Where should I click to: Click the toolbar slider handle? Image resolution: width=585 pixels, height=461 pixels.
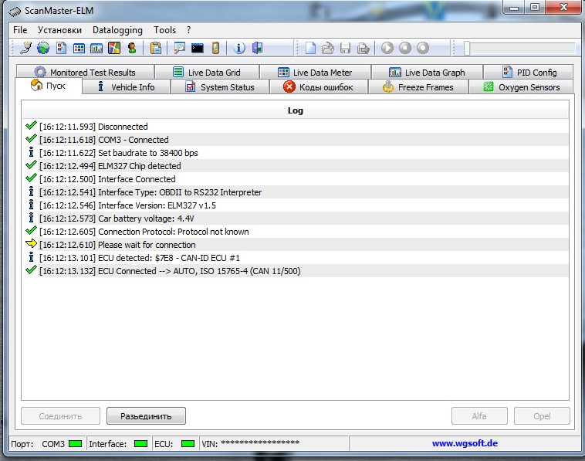(466, 48)
